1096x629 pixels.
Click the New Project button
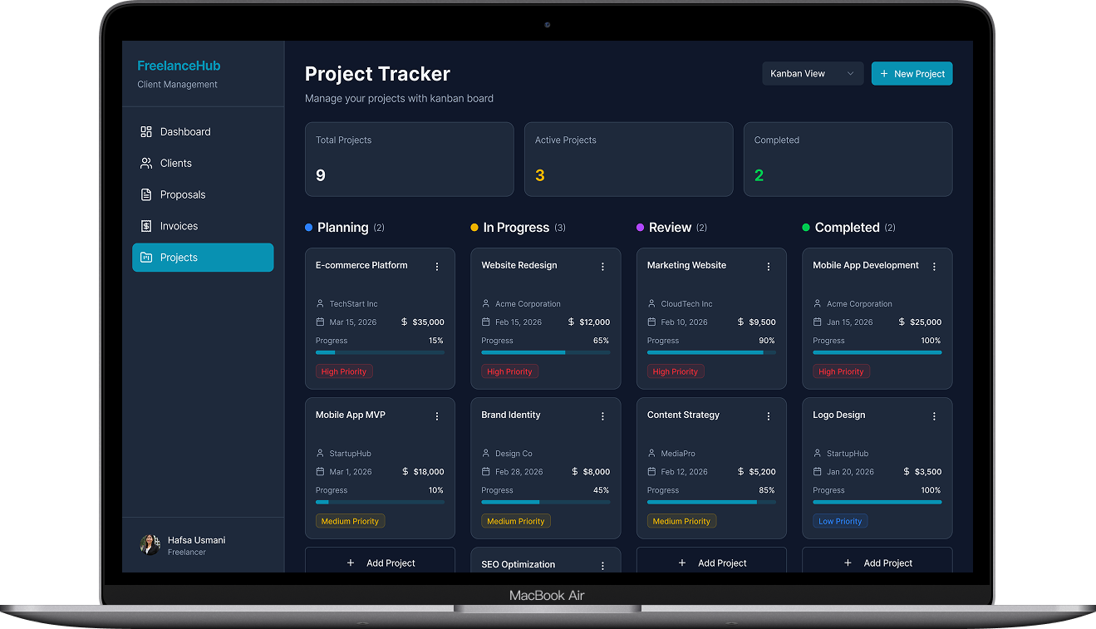(x=912, y=73)
